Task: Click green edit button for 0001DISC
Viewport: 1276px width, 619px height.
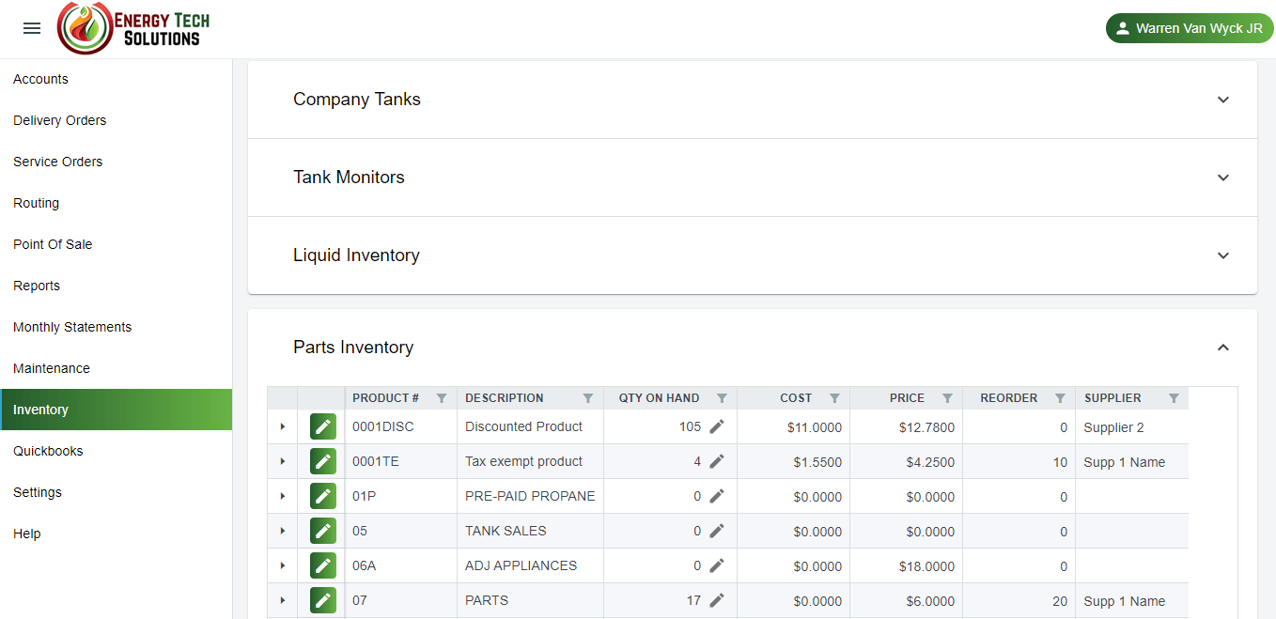Action: 322,427
